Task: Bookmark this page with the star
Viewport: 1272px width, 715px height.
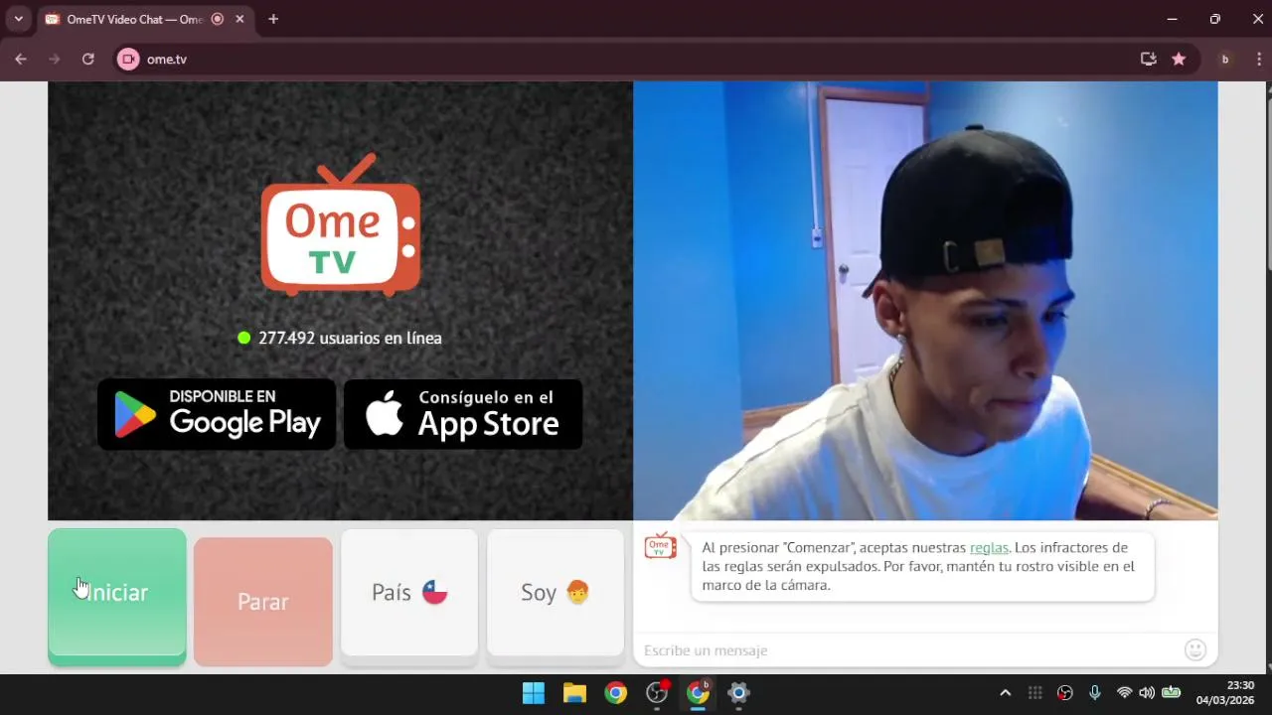Action: 1179,60
